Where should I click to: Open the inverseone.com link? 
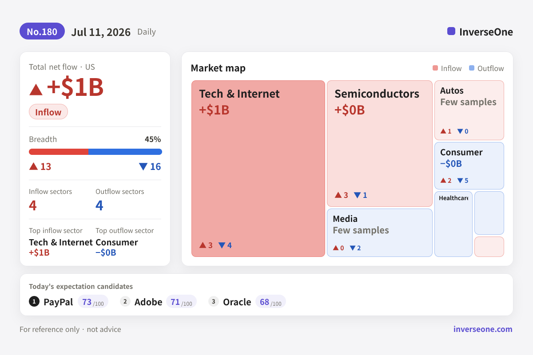(483, 329)
